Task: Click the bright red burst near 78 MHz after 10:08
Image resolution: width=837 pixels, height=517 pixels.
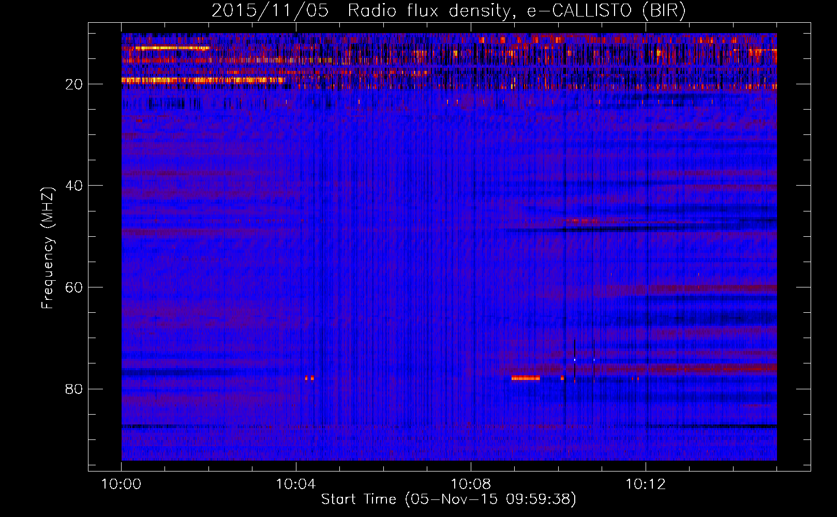Action: coord(526,378)
